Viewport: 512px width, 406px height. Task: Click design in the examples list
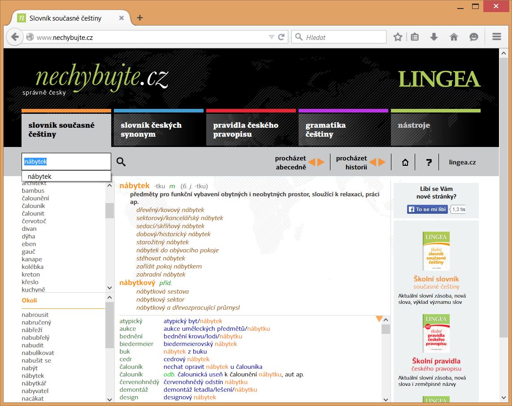[x=129, y=397]
